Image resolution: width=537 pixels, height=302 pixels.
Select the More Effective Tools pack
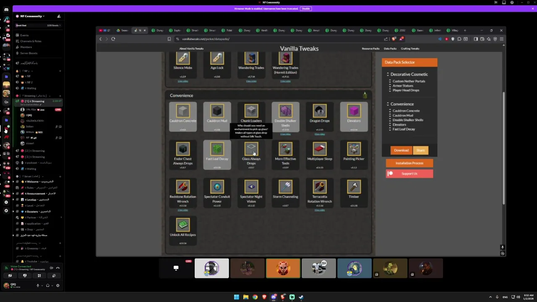click(x=285, y=155)
